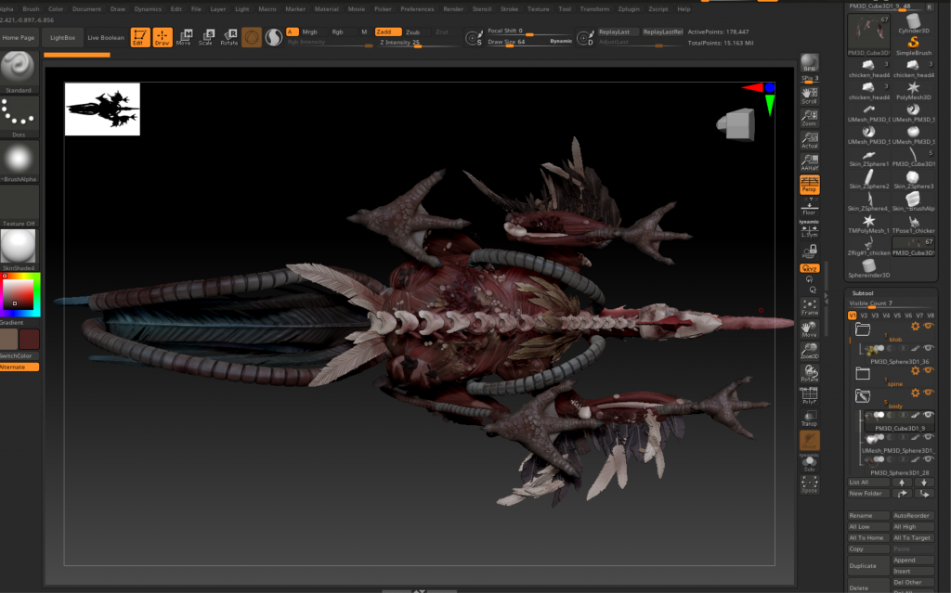The image size is (951, 593).
Task: Open the Zplugin menu
Action: 628,8
